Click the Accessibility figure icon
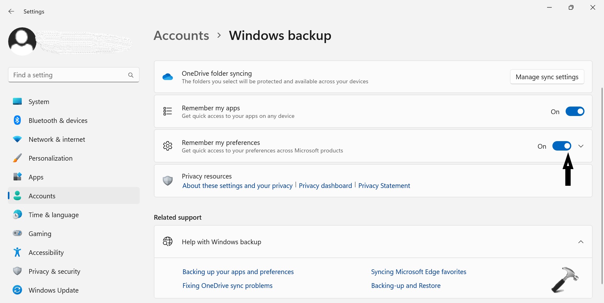 (17, 252)
